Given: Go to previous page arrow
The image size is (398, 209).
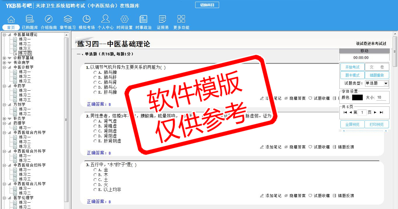Looking at the screenshot, I should click(351, 112).
